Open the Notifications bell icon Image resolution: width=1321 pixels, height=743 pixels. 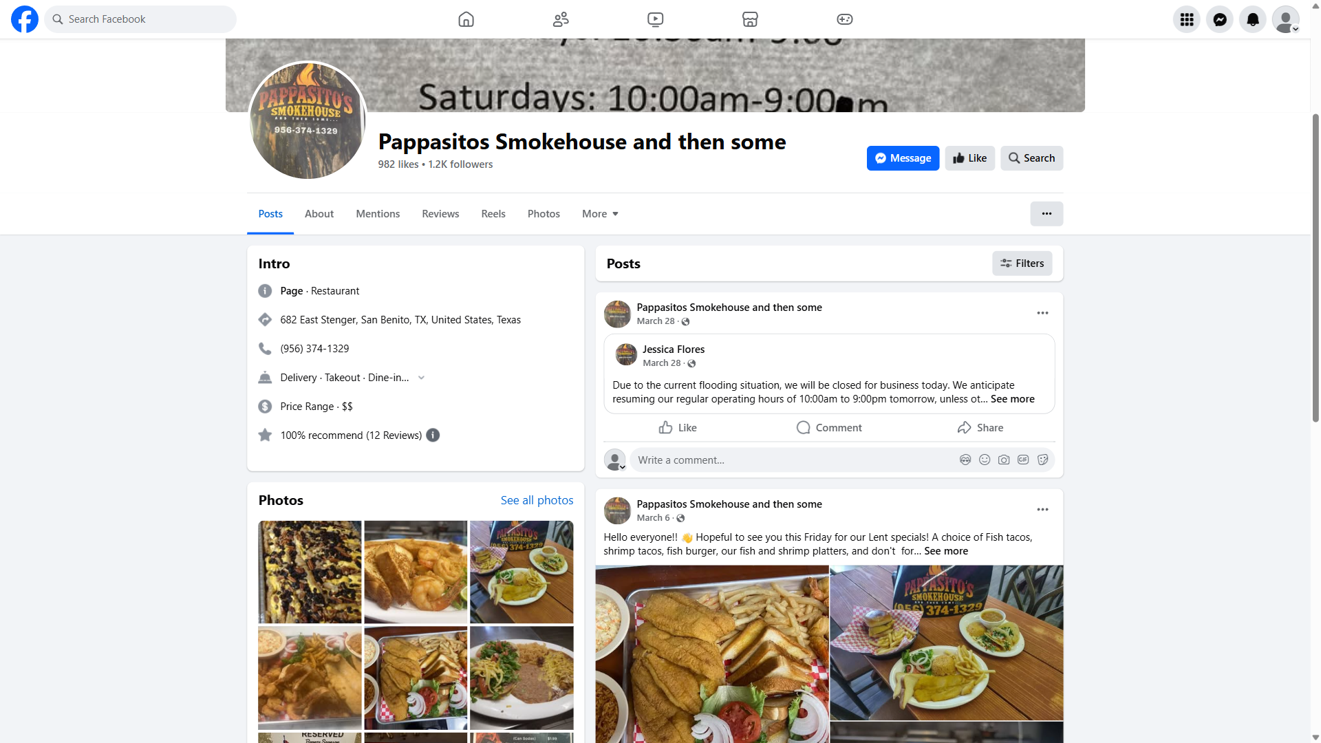click(x=1253, y=19)
